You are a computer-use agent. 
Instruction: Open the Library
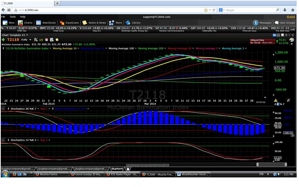pyautogui.click(x=133, y=22)
